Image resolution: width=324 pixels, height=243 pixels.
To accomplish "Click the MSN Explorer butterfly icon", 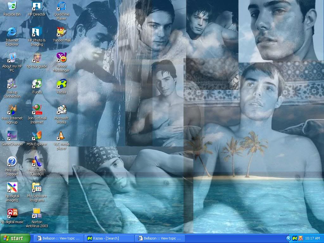I will (x=37, y=136).
